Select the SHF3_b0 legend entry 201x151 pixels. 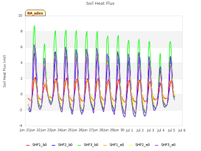88,145
